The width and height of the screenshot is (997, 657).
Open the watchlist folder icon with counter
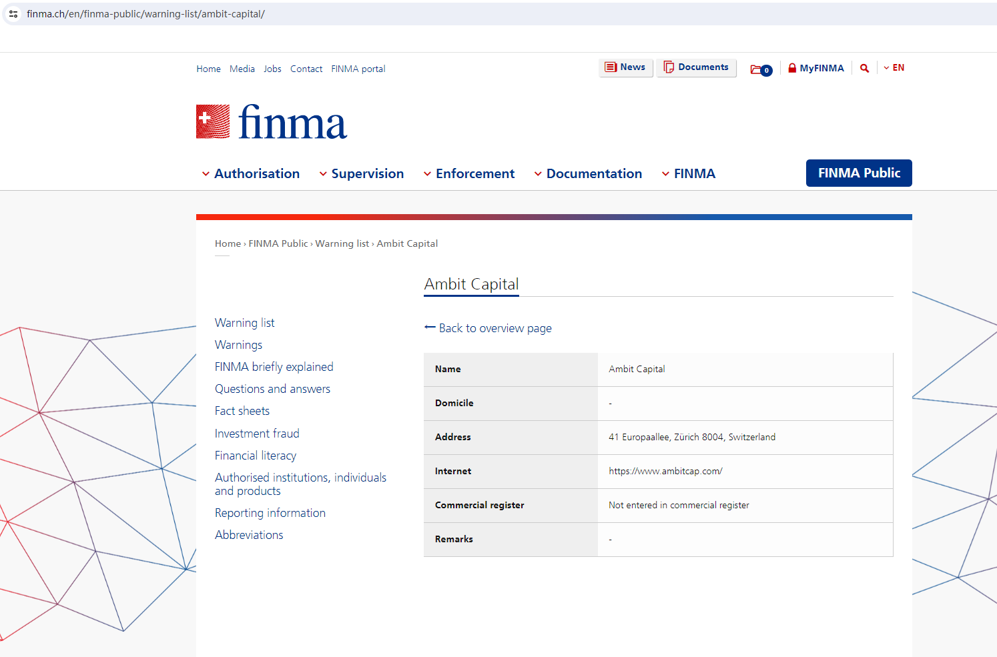761,69
